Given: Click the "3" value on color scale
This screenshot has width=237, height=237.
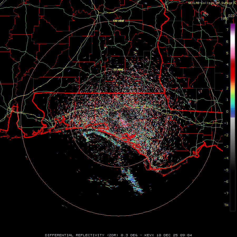Looking at the screenshot, I should 227,76.
